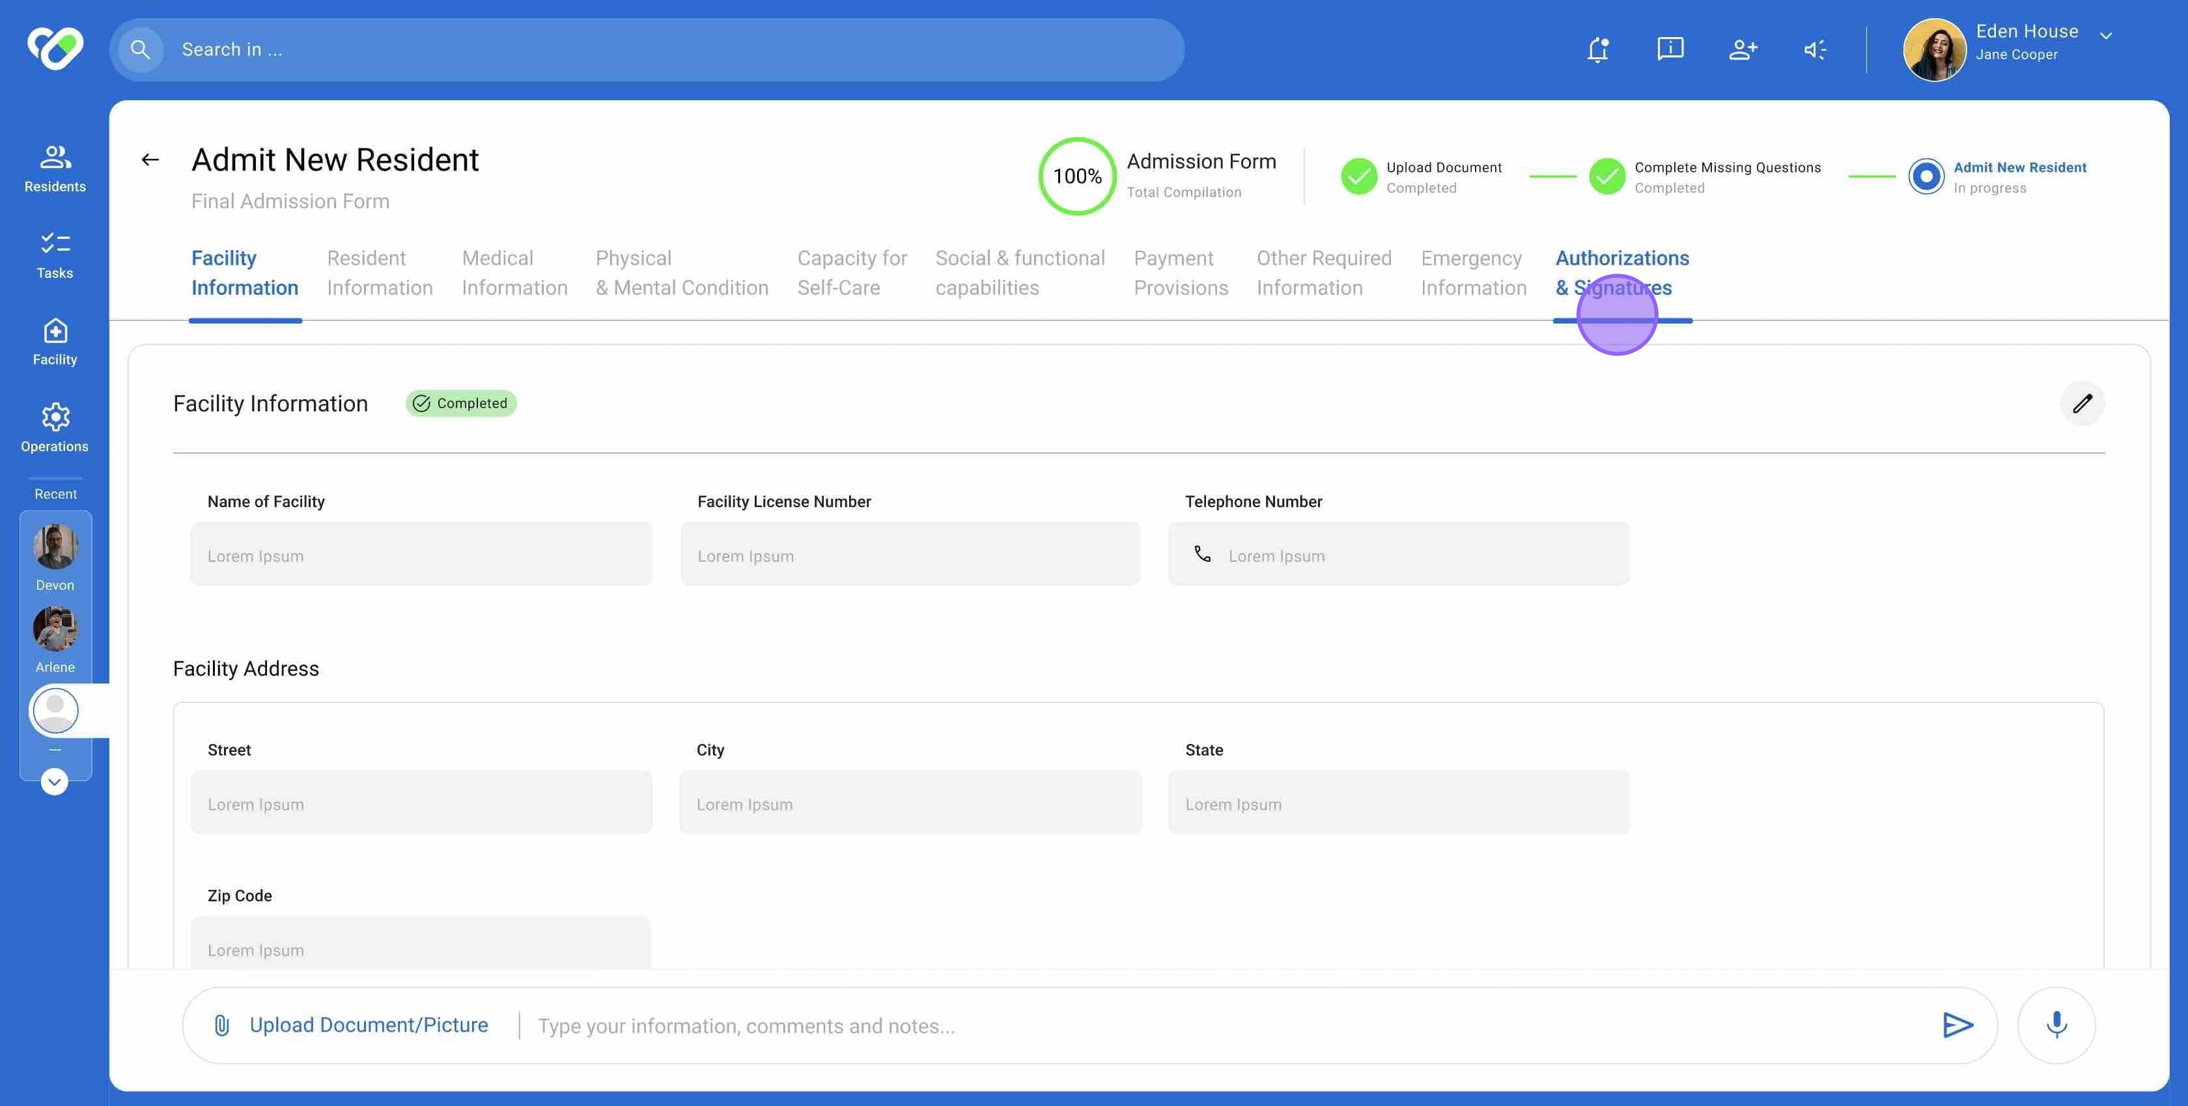Click Complete Missing Questions step checkmark
Screen dimensions: 2188x1106
tap(1606, 176)
